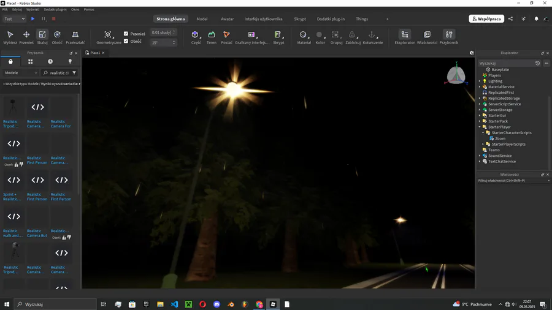
Task: Click the Explorer search field
Action: pos(505,63)
